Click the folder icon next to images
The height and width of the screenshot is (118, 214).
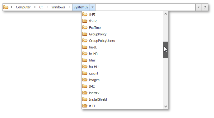pos(85,80)
